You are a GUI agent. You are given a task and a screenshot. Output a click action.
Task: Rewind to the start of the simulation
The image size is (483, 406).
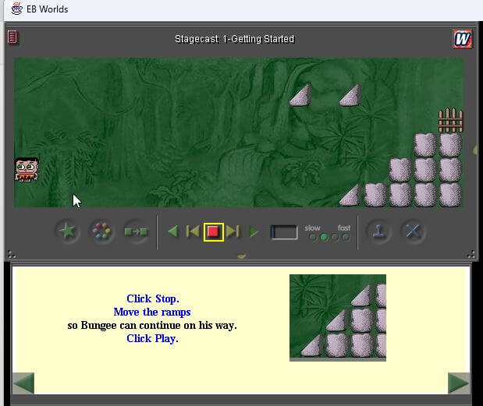(193, 231)
